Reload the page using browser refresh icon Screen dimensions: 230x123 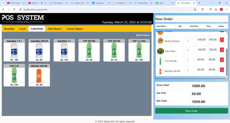coord(14,9)
